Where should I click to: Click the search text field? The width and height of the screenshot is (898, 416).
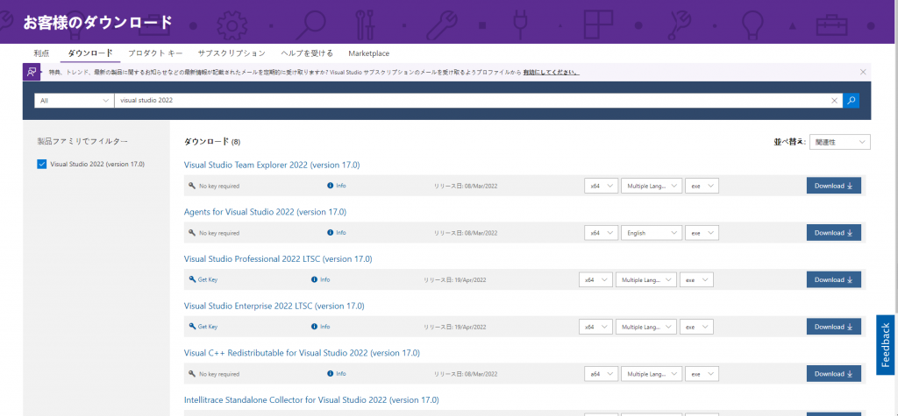point(474,101)
